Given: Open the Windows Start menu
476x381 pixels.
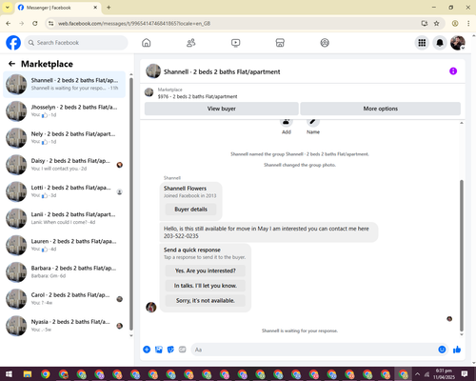Looking at the screenshot, I should coord(9,374).
